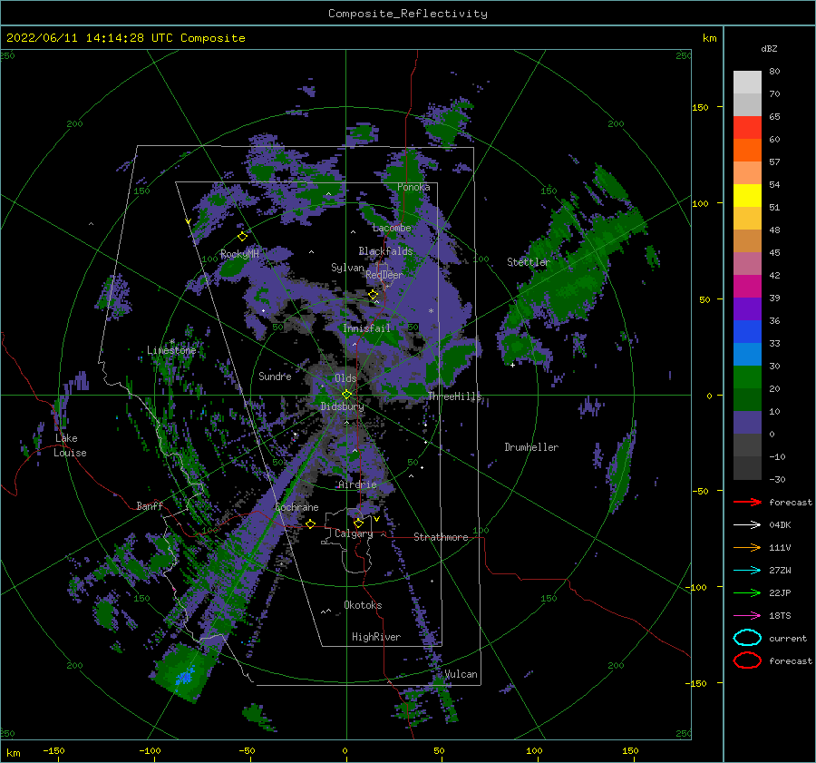Screen dimensions: 816x763
Task: Click the Banff city label
Action: [x=150, y=505]
